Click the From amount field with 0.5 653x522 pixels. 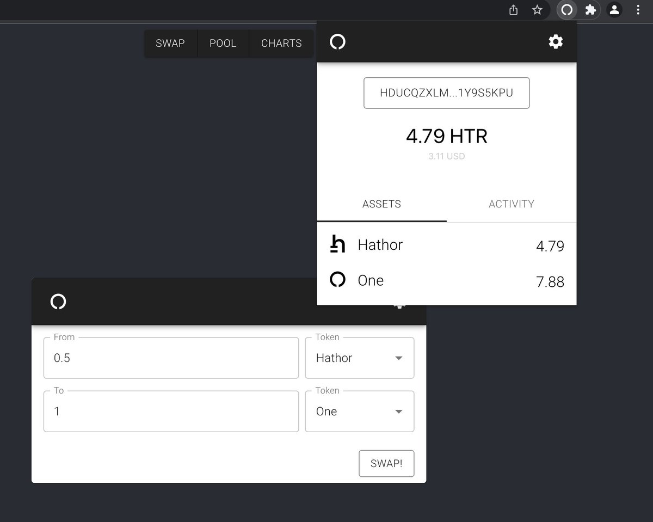(x=171, y=358)
